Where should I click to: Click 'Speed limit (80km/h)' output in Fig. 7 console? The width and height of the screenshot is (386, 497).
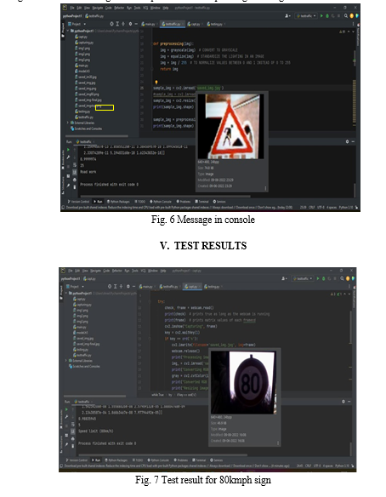pos(95,431)
